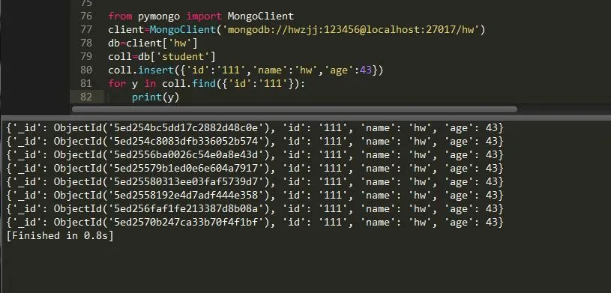Screen dimensions: 611x293
Task: Click the print(y) statement
Action: tap(155, 97)
